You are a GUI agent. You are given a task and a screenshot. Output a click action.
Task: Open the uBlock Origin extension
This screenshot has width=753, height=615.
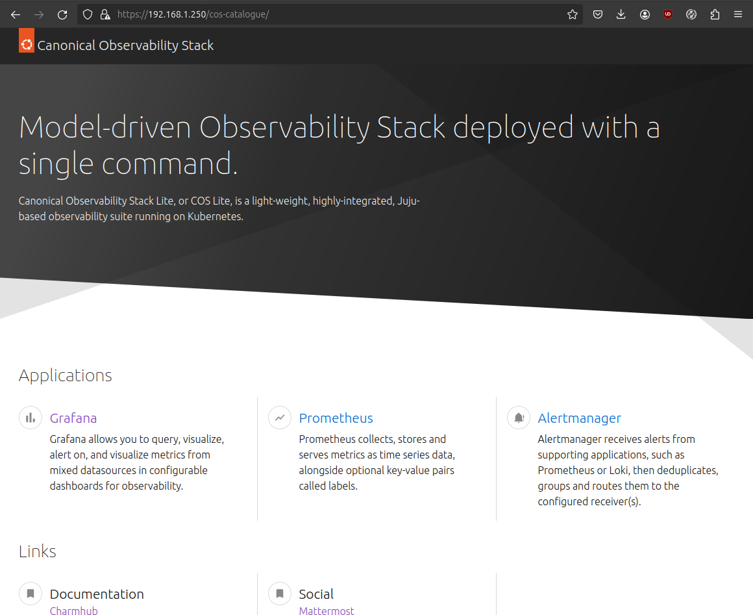point(668,14)
